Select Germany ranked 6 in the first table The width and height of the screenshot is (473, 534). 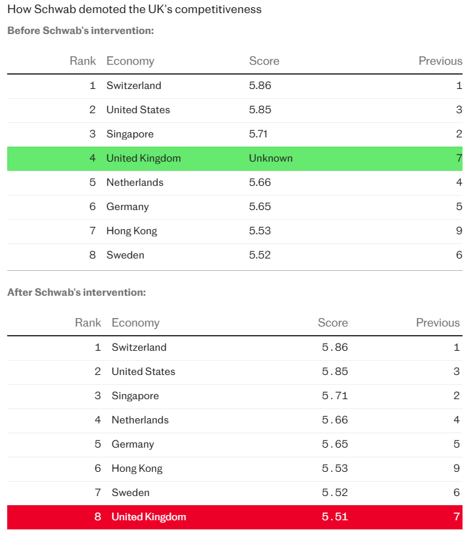click(128, 207)
